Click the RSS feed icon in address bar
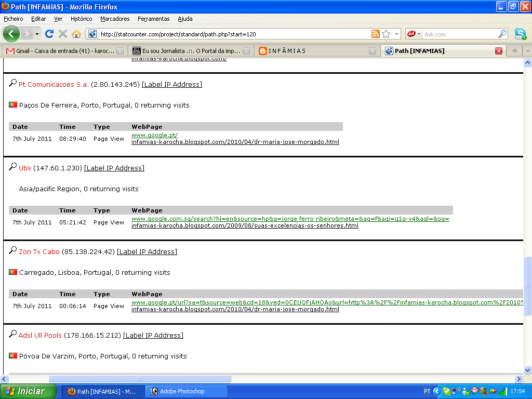 click(x=375, y=34)
